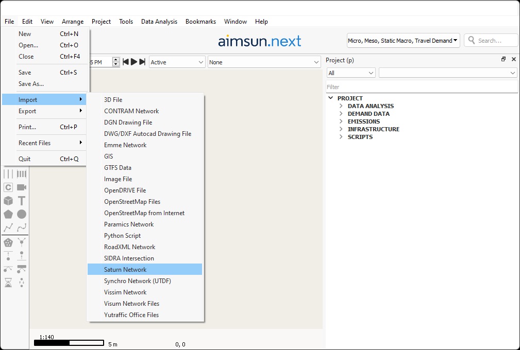Open the Micro, Meso, Static Macro dropdown
520x350 pixels.
click(x=403, y=40)
